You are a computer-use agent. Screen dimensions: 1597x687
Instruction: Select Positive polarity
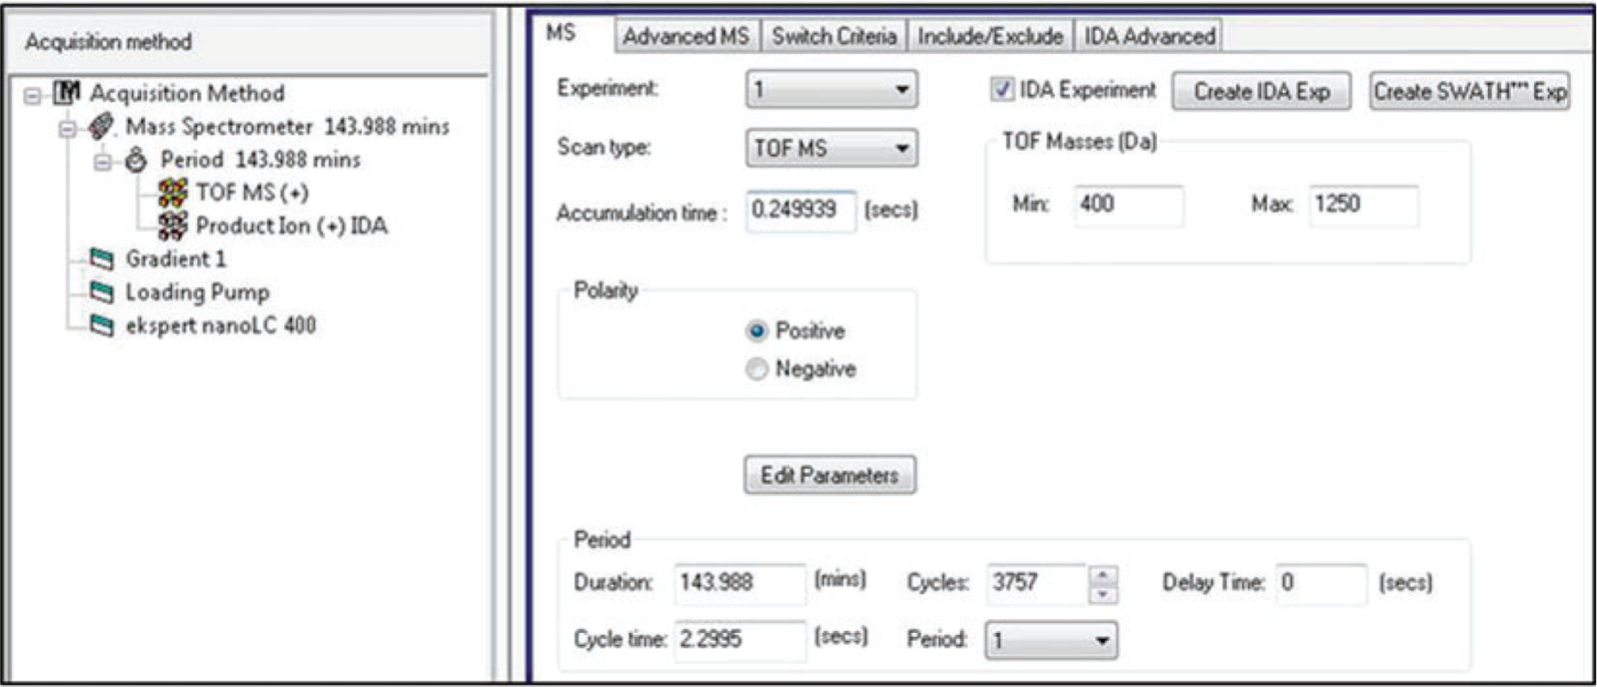point(756,332)
